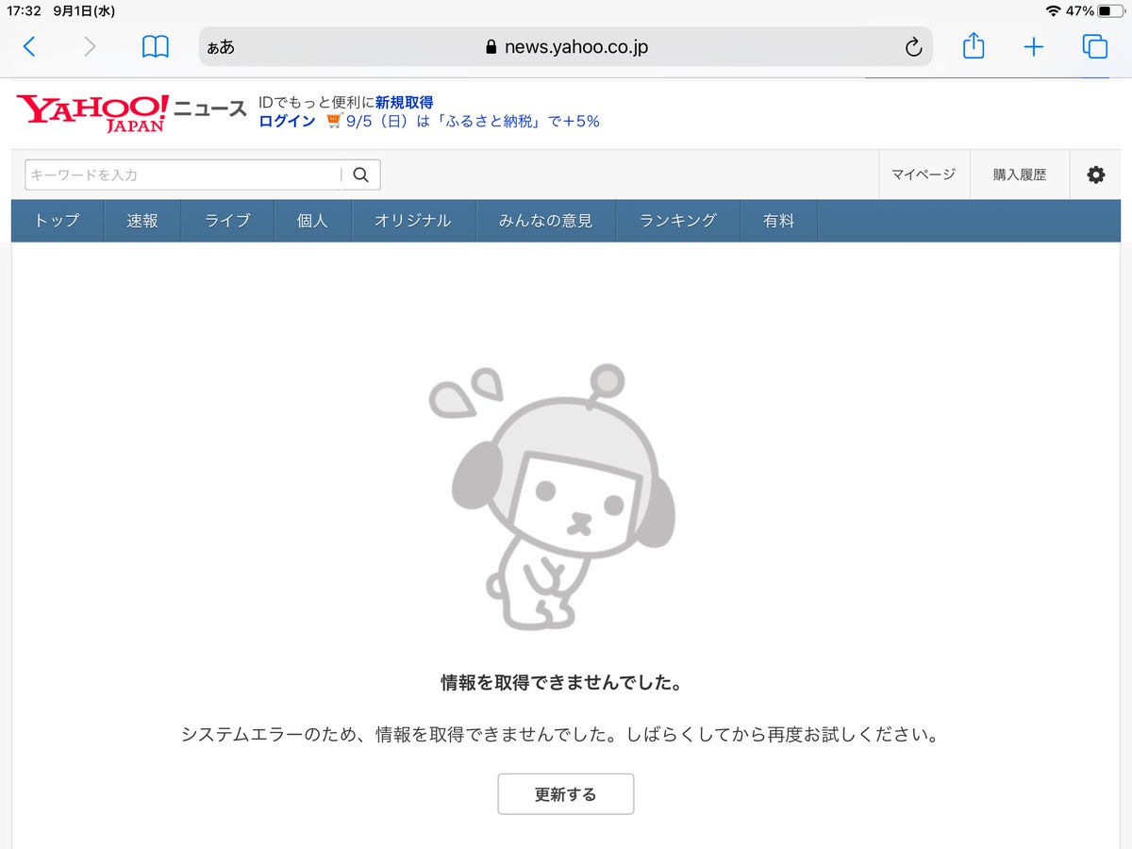The width and height of the screenshot is (1132, 849).
Task: Click the 情報を取得できませんでした。 heading
Action: 561,682
